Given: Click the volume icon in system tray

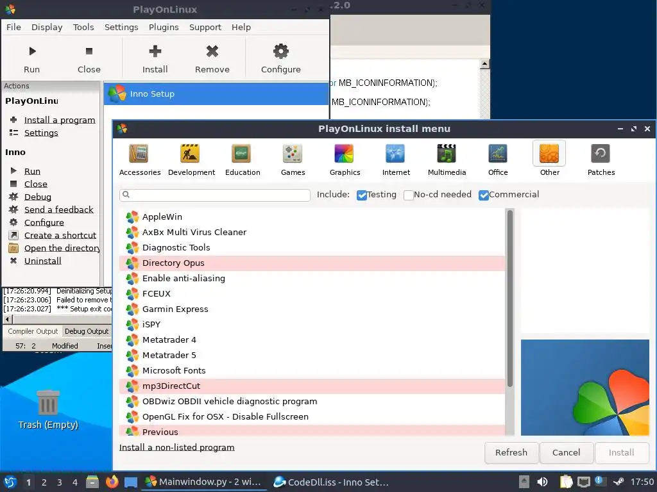Looking at the screenshot, I should tap(542, 482).
